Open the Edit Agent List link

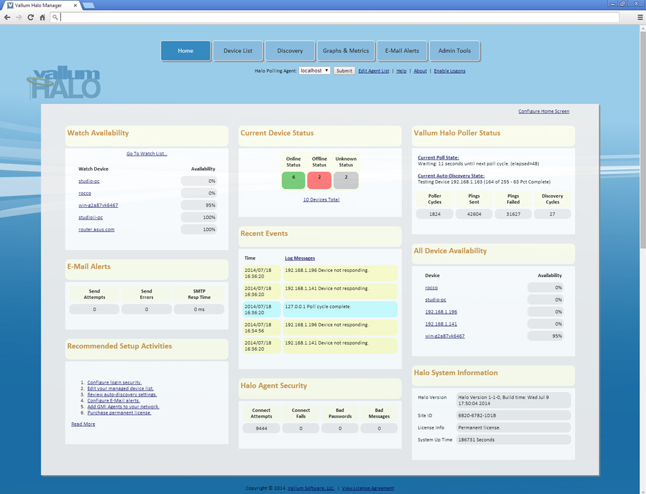coord(373,71)
